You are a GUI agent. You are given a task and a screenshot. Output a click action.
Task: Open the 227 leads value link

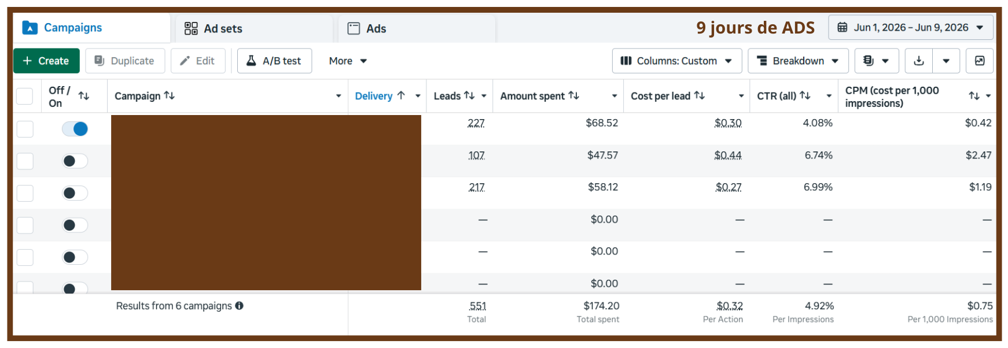(476, 123)
